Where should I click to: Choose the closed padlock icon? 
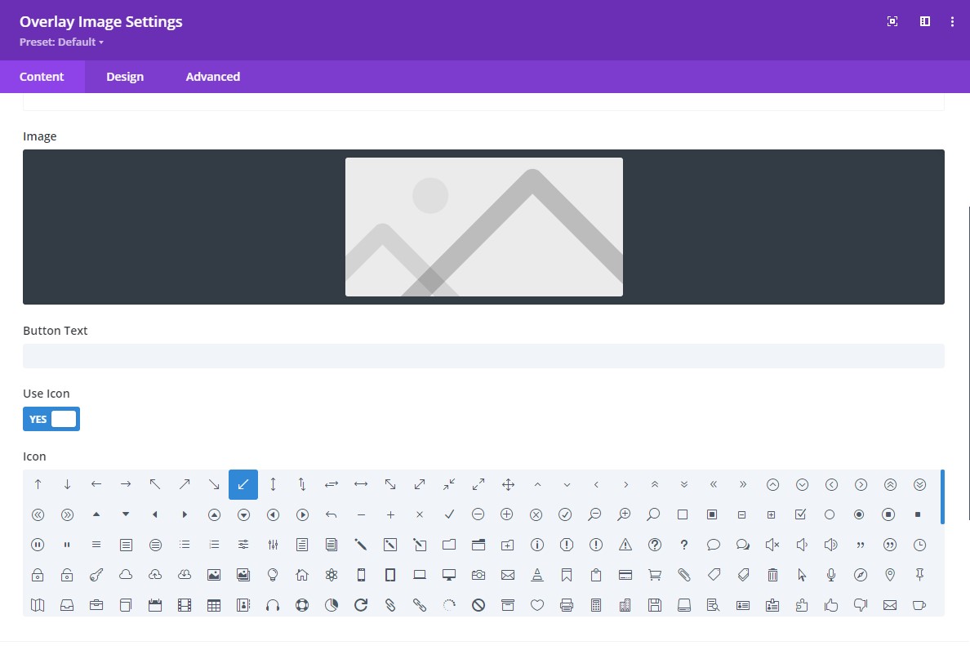[x=38, y=575]
